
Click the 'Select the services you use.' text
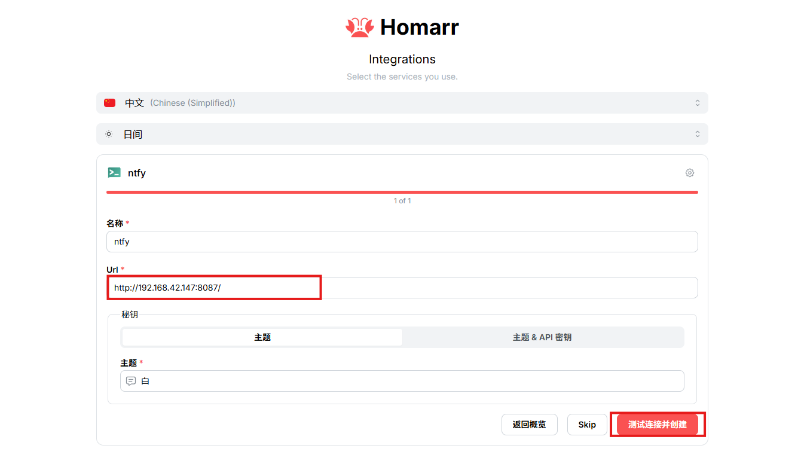402,77
